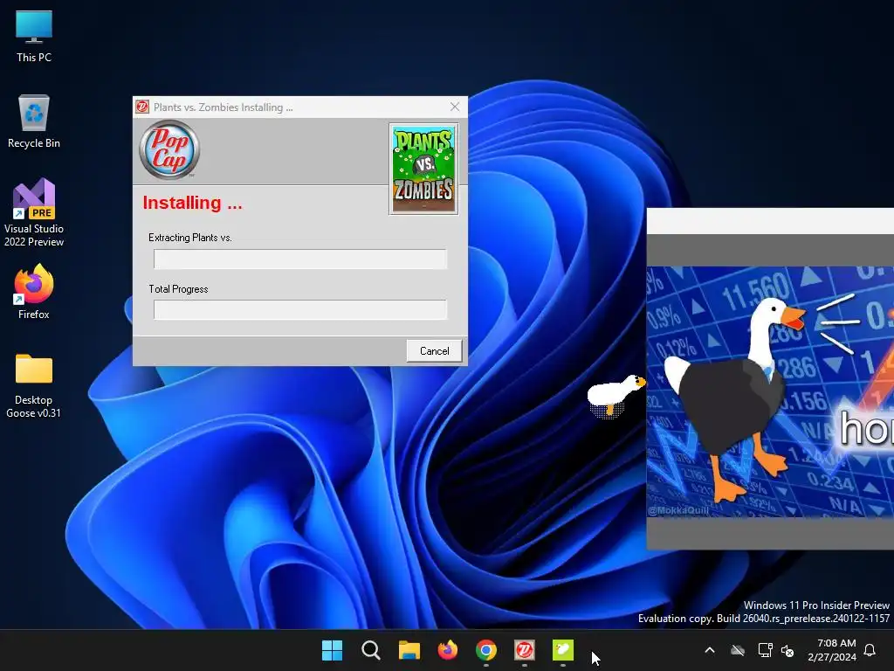Switch to Desktop Goose taskbar icon
Screen dimensions: 894x671
coord(563,650)
